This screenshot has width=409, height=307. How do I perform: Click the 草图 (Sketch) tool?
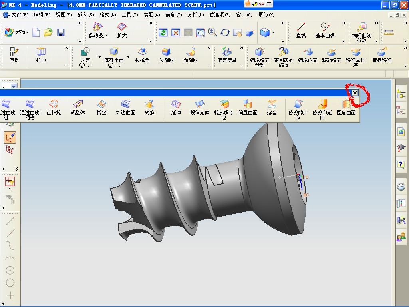pos(15,55)
